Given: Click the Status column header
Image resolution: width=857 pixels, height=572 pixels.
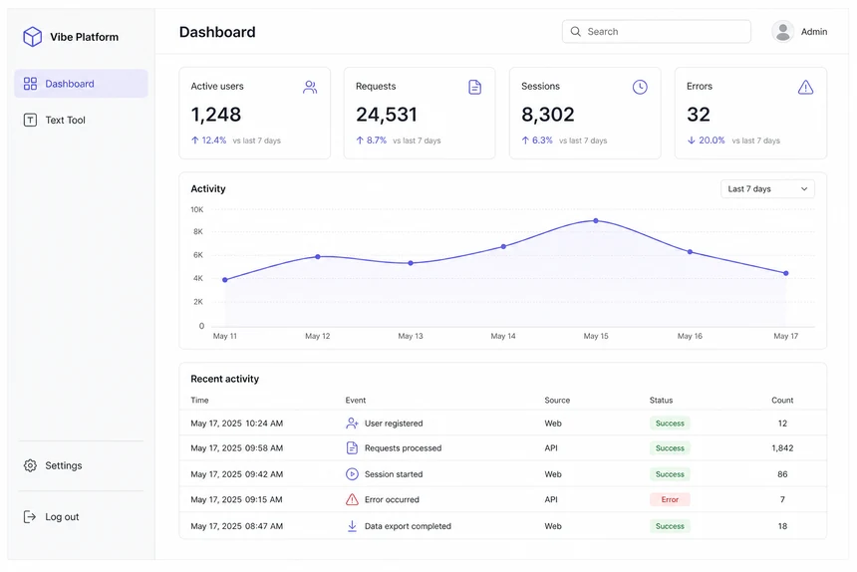Looking at the screenshot, I should tap(661, 400).
